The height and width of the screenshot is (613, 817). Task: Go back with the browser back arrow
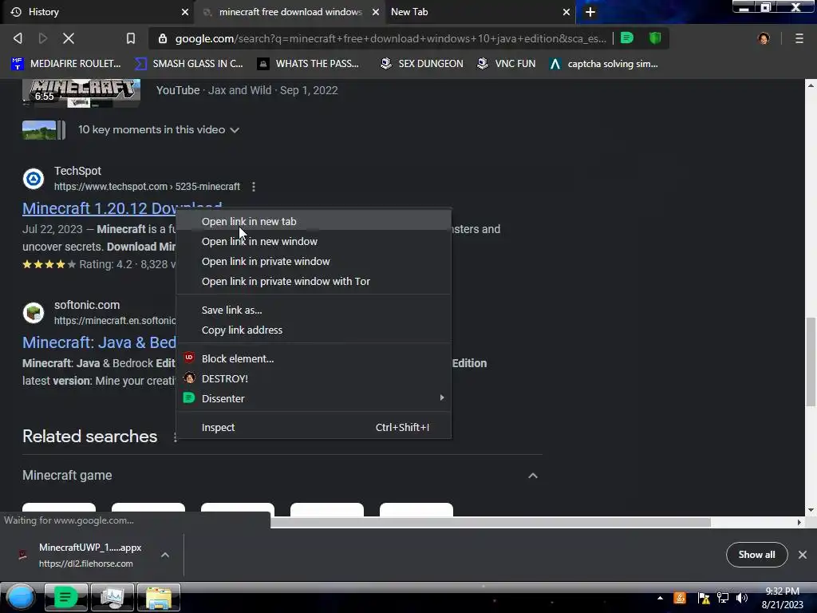click(x=18, y=38)
